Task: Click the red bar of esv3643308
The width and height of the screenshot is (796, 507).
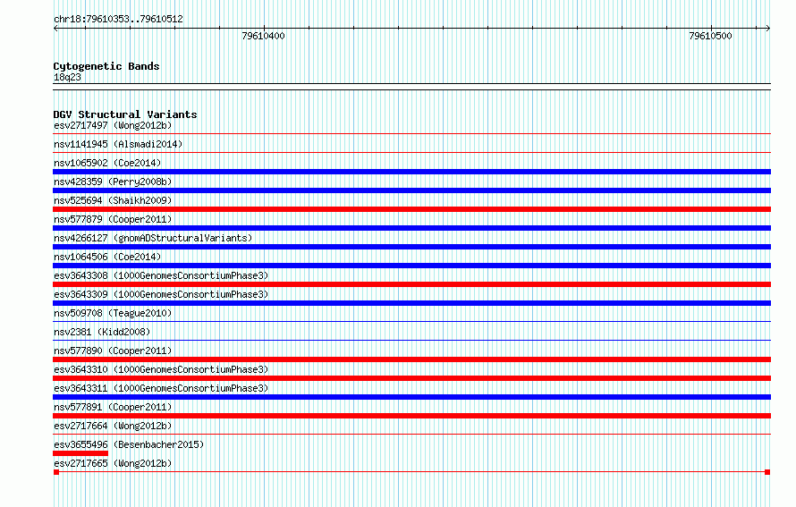Action: (411, 284)
